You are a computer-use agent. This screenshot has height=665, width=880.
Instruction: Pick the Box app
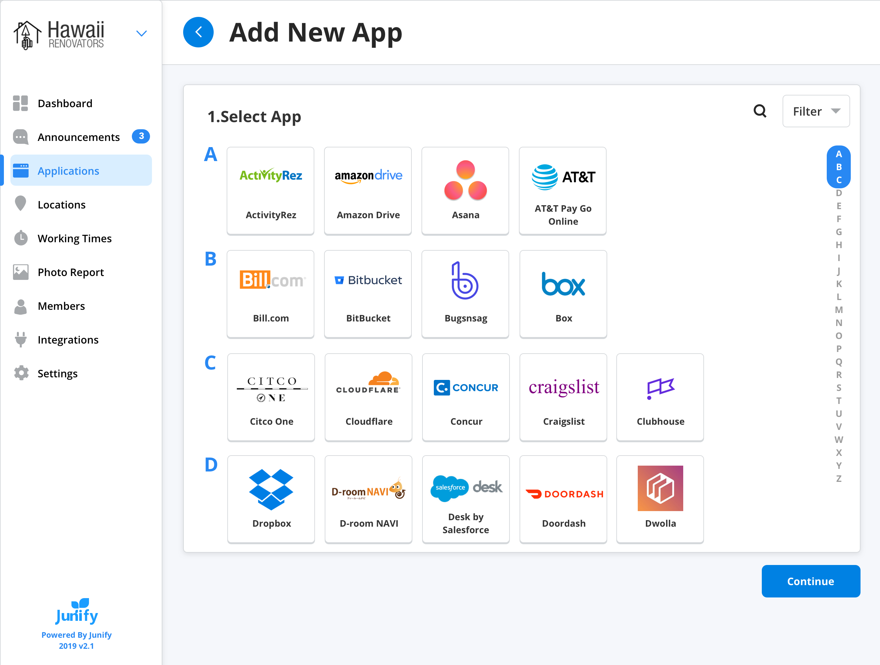pyautogui.click(x=563, y=294)
